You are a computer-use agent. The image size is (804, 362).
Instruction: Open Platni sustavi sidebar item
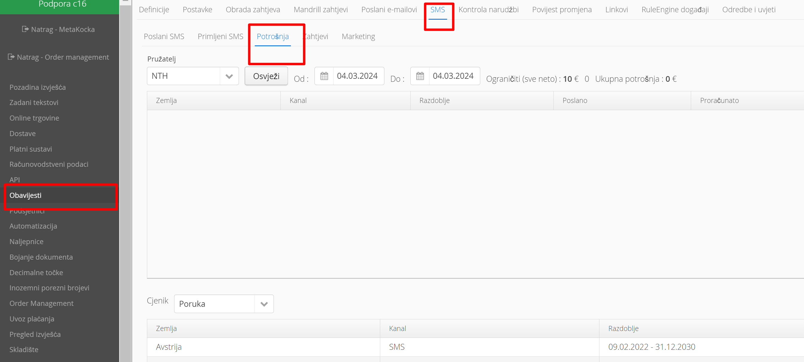[x=30, y=149]
